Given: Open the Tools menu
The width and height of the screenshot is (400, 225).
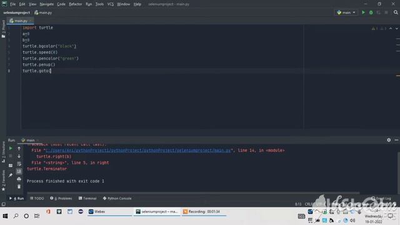Looking at the screenshot, I should (99, 4).
